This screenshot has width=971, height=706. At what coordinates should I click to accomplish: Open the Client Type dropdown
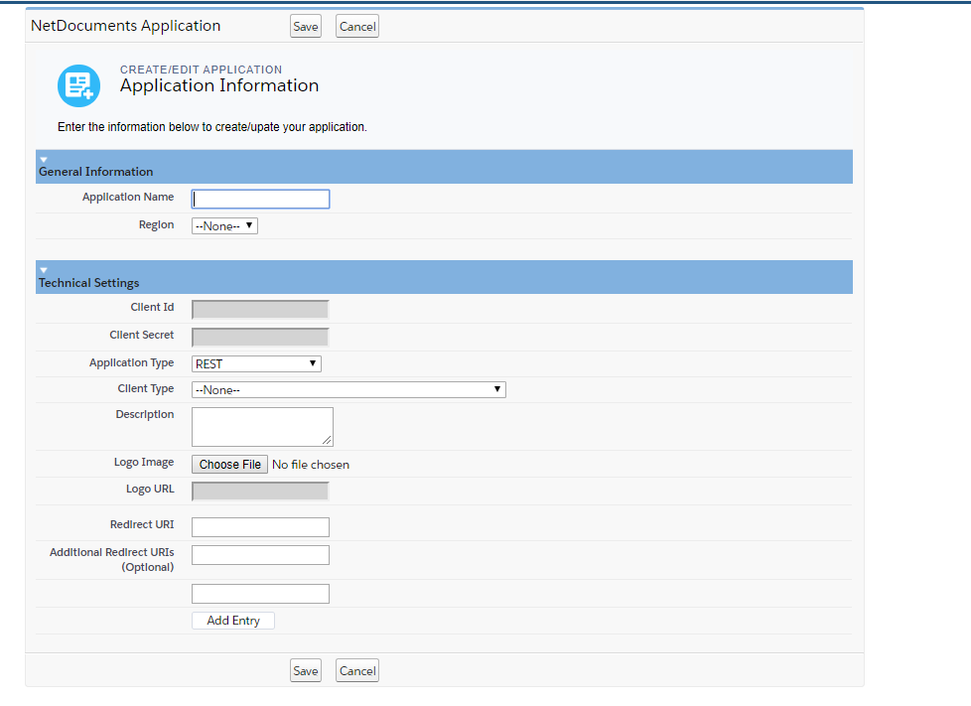point(348,389)
